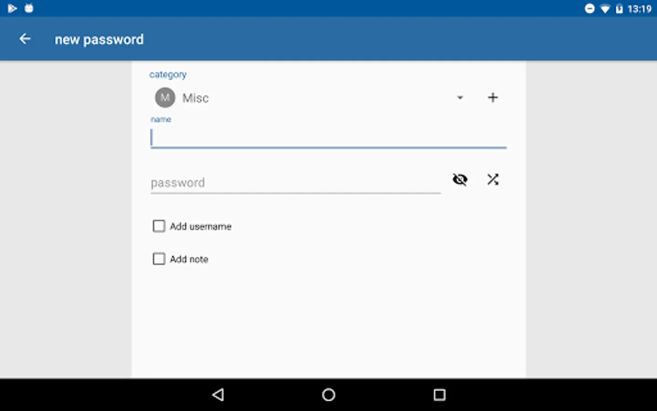The width and height of the screenshot is (657, 411).
Task: Go back using the toolbar arrow
Action: [x=25, y=39]
